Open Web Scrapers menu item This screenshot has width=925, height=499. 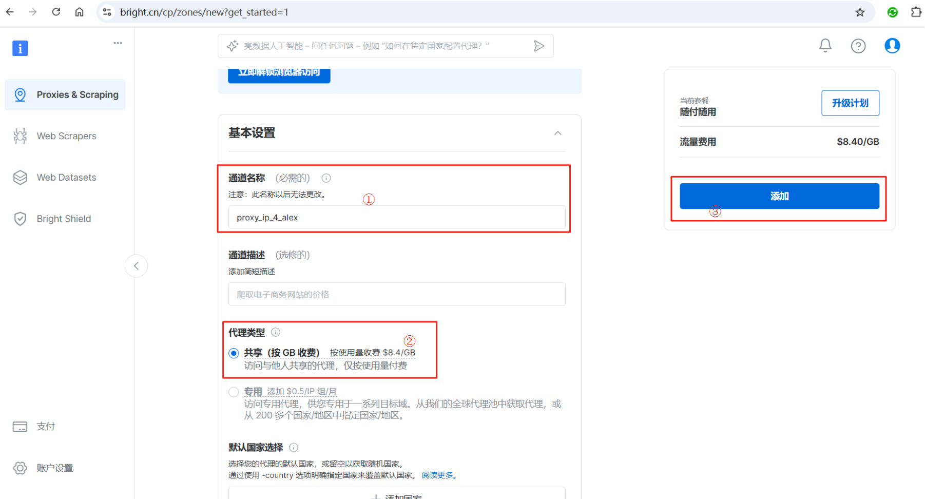coord(65,136)
